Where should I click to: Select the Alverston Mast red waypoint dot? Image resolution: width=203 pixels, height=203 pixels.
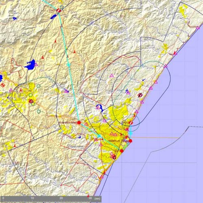[79, 123]
